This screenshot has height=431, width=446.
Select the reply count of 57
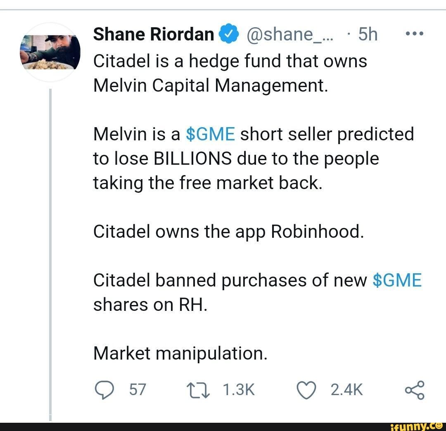(x=137, y=388)
